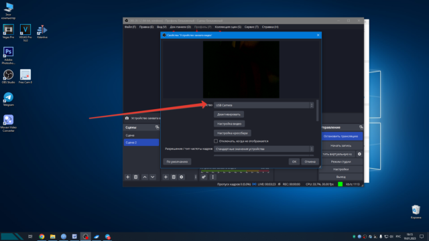Click LIVE timer in status bar
The image size is (429, 241).
pyautogui.click(x=267, y=185)
